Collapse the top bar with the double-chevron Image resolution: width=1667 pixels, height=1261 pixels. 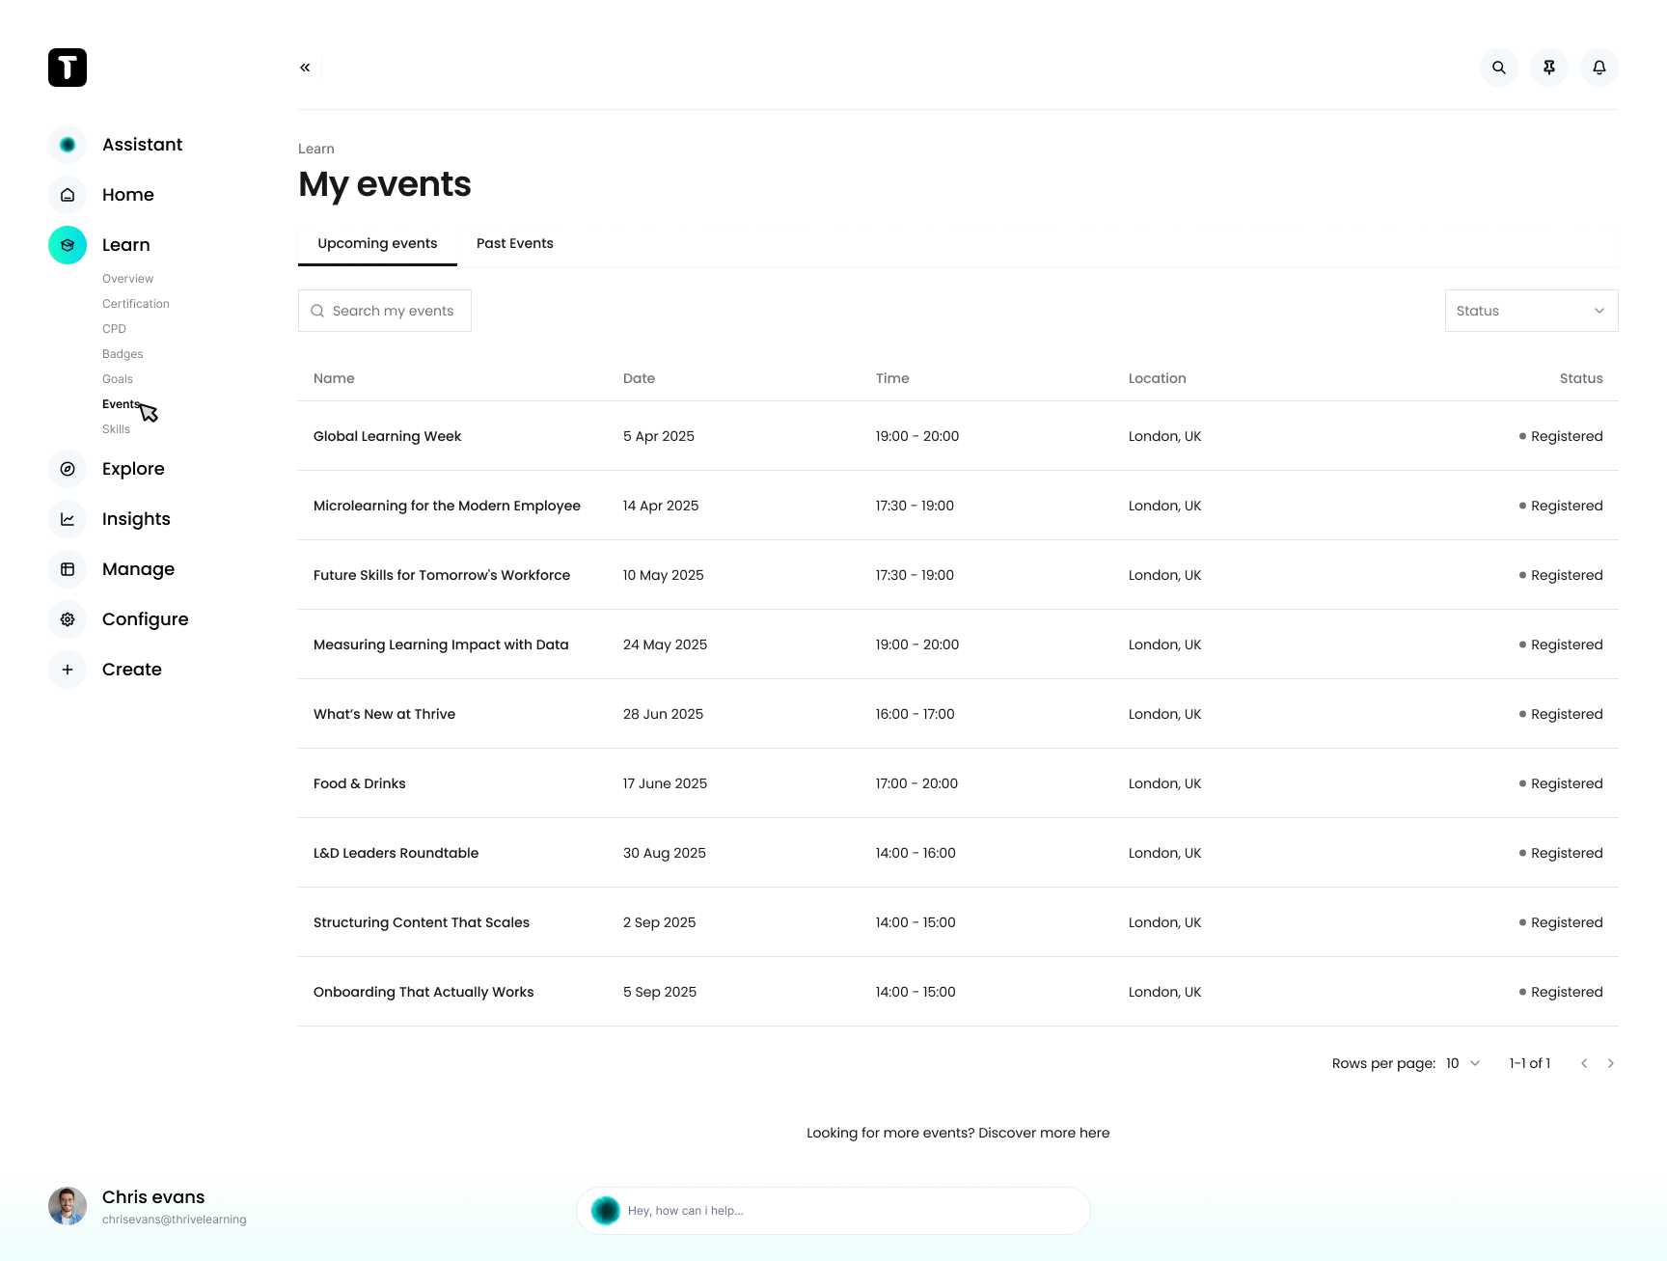pyautogui.click(x=305, y=67)
